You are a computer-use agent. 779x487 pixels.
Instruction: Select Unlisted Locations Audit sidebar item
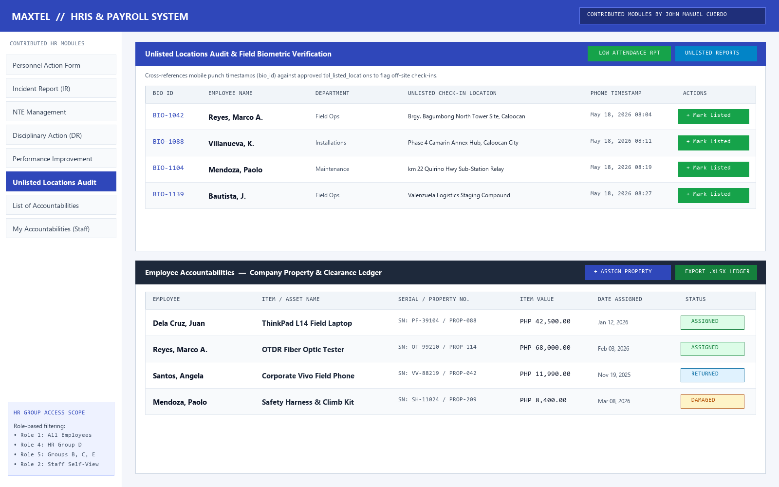point(61,182)
